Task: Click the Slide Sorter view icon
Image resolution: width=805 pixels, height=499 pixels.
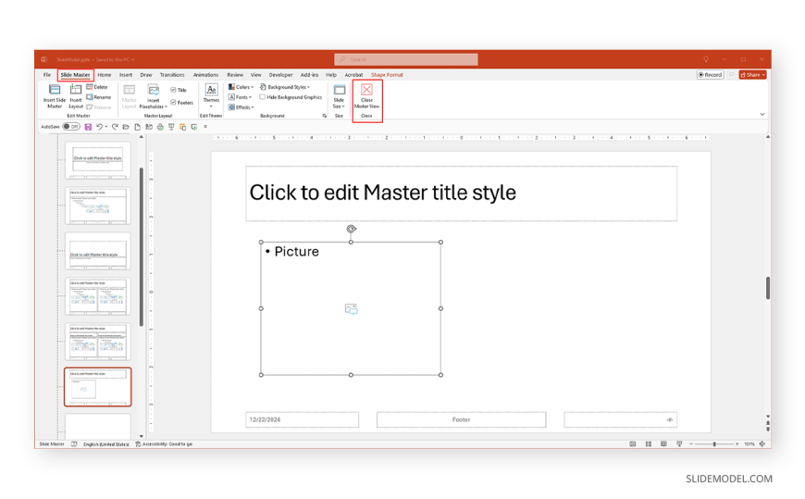Action: coord(649,444)
